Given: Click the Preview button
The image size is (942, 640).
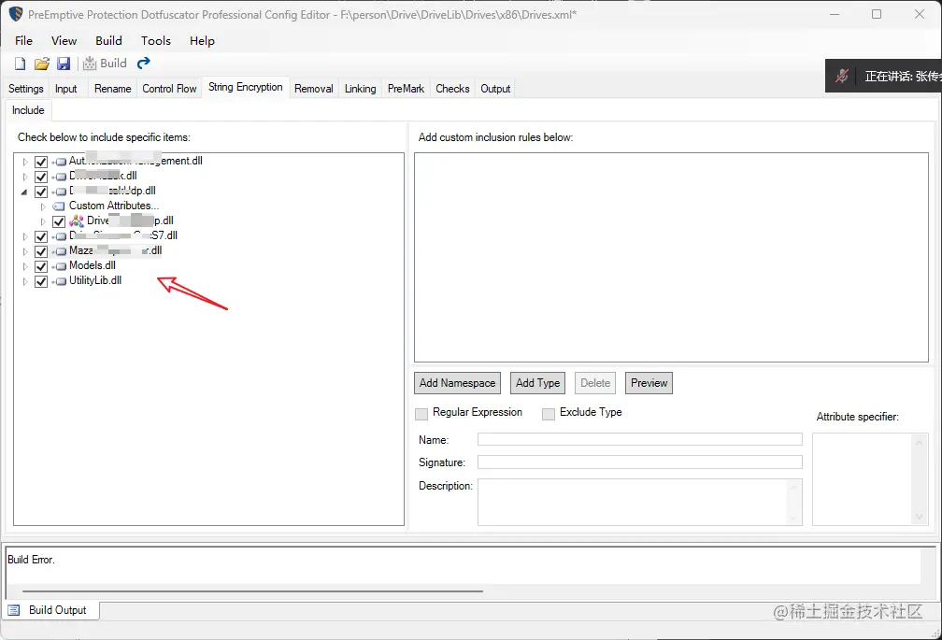Looking at the screenshot, I should [x=649, y=383].
